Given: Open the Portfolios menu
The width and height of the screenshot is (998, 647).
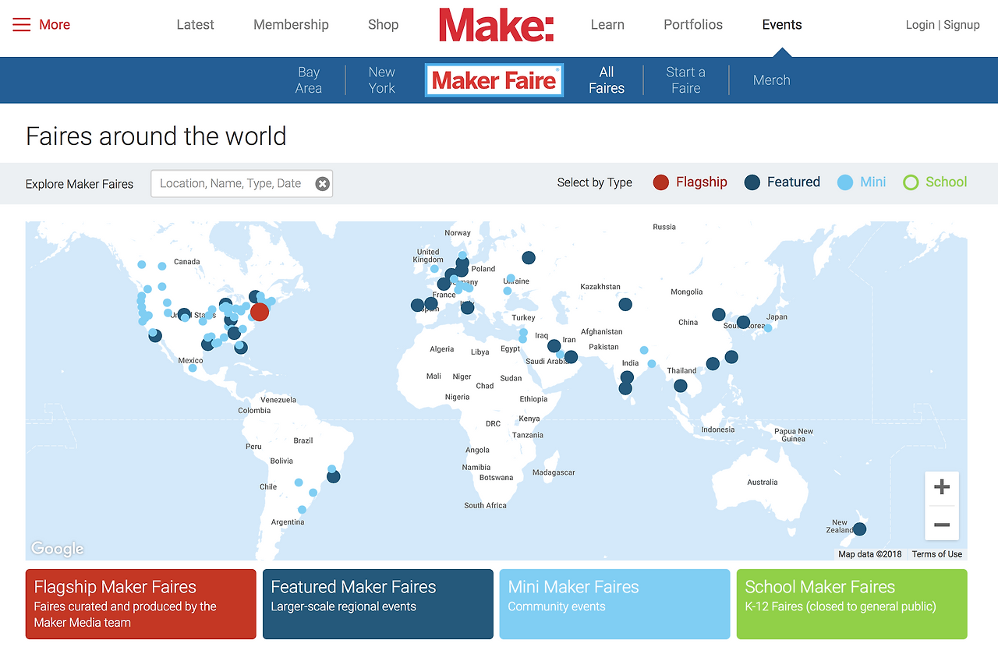Looking at the screenshot, I should click(693, 25).
